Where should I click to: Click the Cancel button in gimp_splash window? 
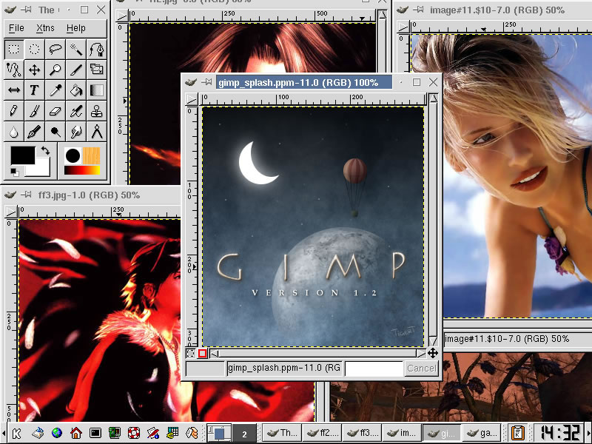421,368
